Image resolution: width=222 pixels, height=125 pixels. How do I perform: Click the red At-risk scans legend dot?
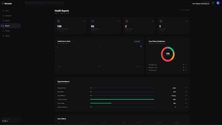pyautogui.click(x=149, y=70)
